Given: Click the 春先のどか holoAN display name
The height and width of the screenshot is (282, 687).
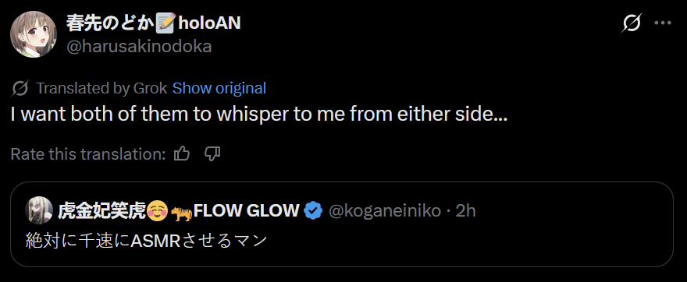Looking at the screenshot, I should click(x=153, y=23).
